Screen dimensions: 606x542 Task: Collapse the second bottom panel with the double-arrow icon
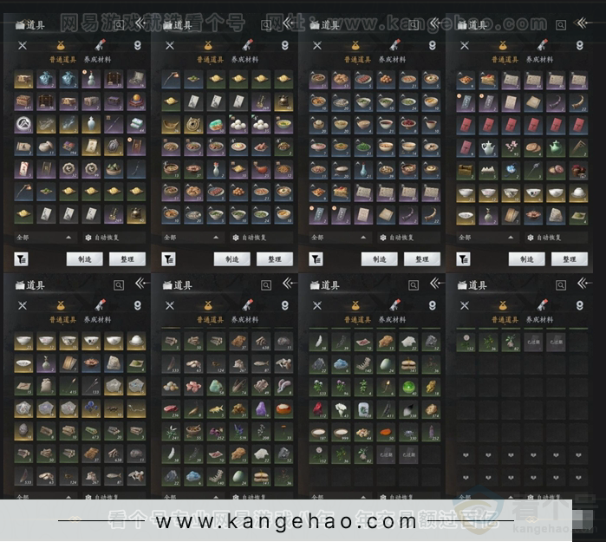(289, 284)
